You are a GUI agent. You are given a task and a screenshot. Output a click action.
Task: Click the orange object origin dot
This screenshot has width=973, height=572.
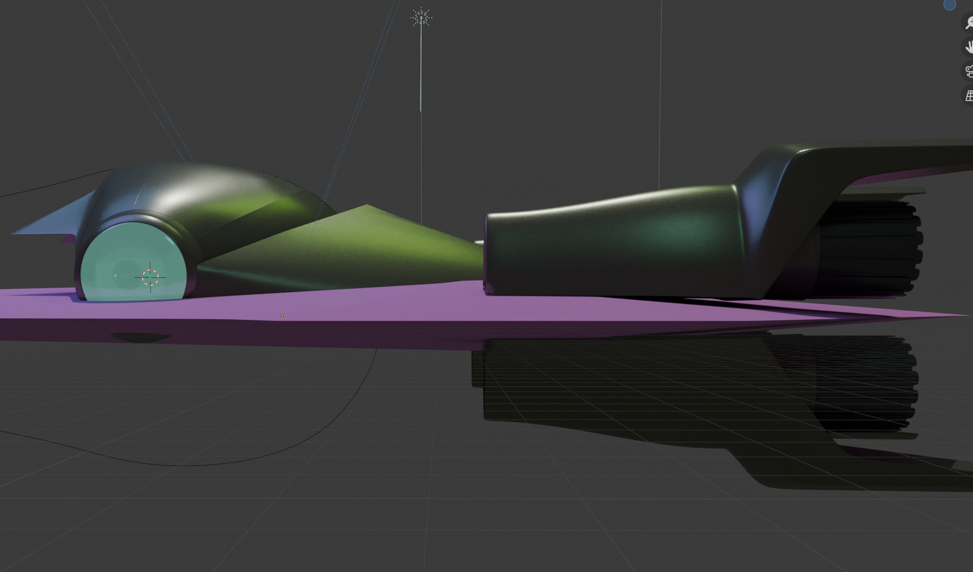click(282, 315)
